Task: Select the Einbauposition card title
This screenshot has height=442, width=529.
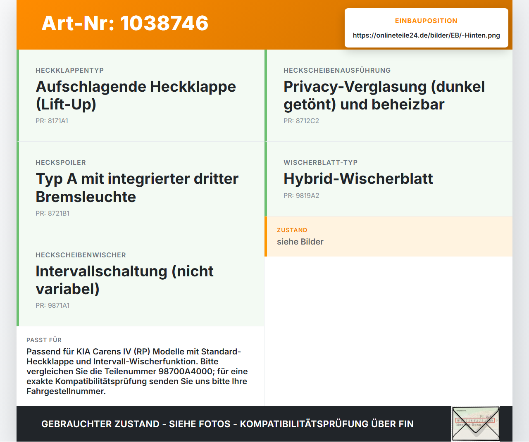Action: click(x=426, y=21)
